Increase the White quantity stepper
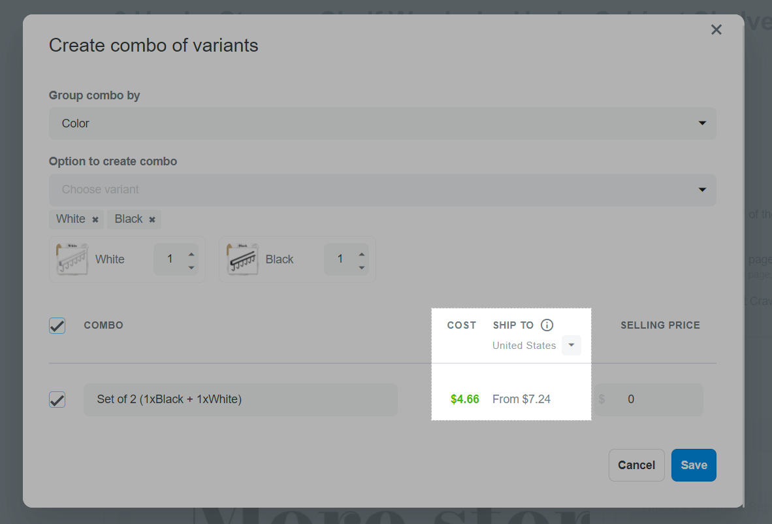The width and height of the screenshot is (772, 524). [191, 254]
